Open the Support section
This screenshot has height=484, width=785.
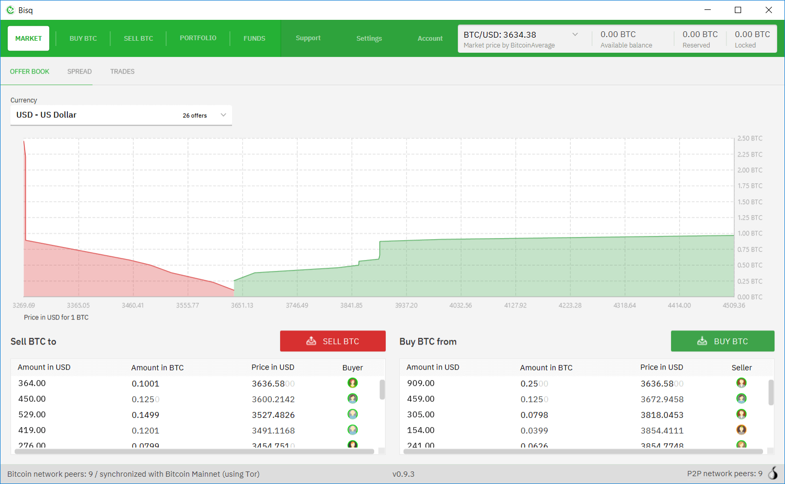308,38
